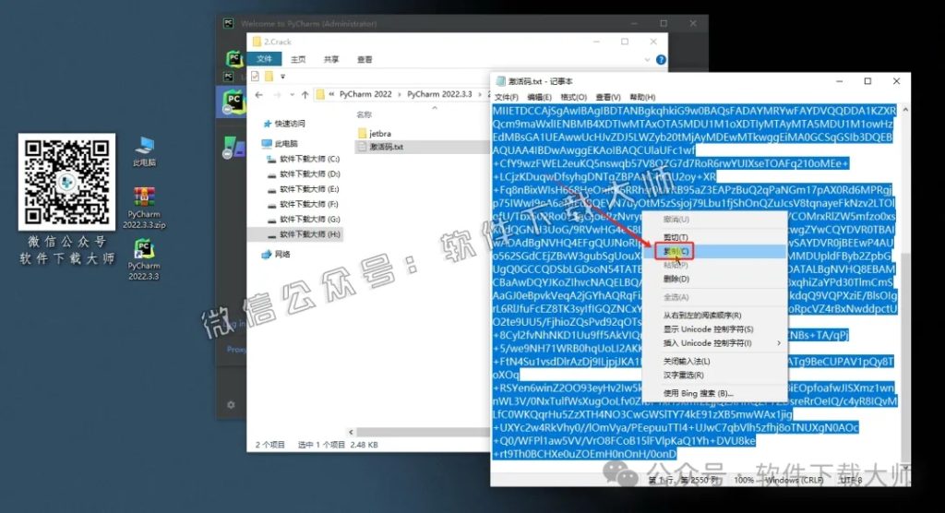Select drive 软件下载大师 (G:) in the tree
945x513 pixels.
click(x=304, y=219)
